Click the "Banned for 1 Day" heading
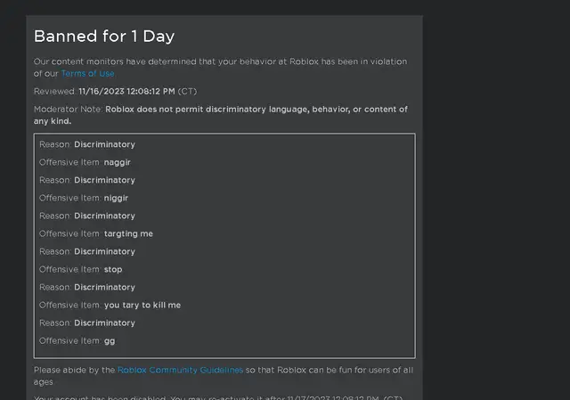This screenshot has height=400, width=570. [x=104, y=37]
